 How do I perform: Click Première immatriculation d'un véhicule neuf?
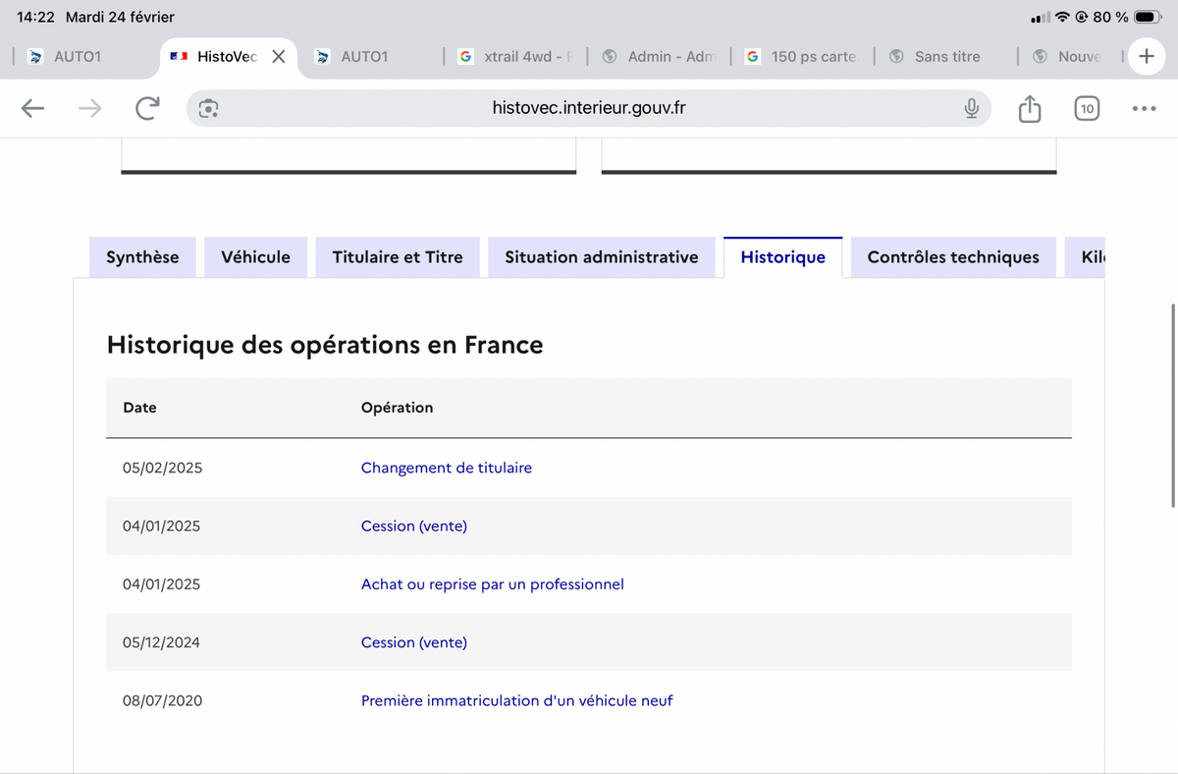(x=517, y=700)
